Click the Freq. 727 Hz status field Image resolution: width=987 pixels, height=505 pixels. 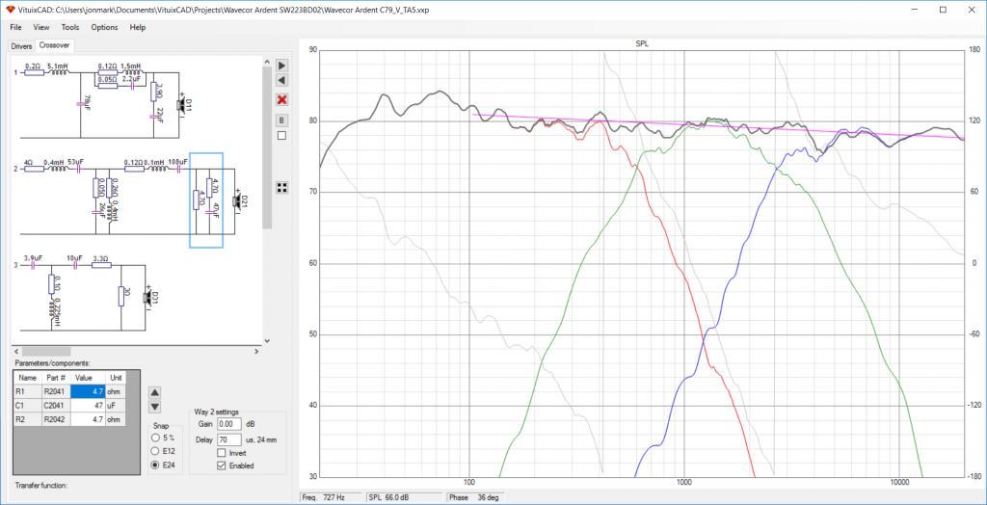tap(331, 497)
